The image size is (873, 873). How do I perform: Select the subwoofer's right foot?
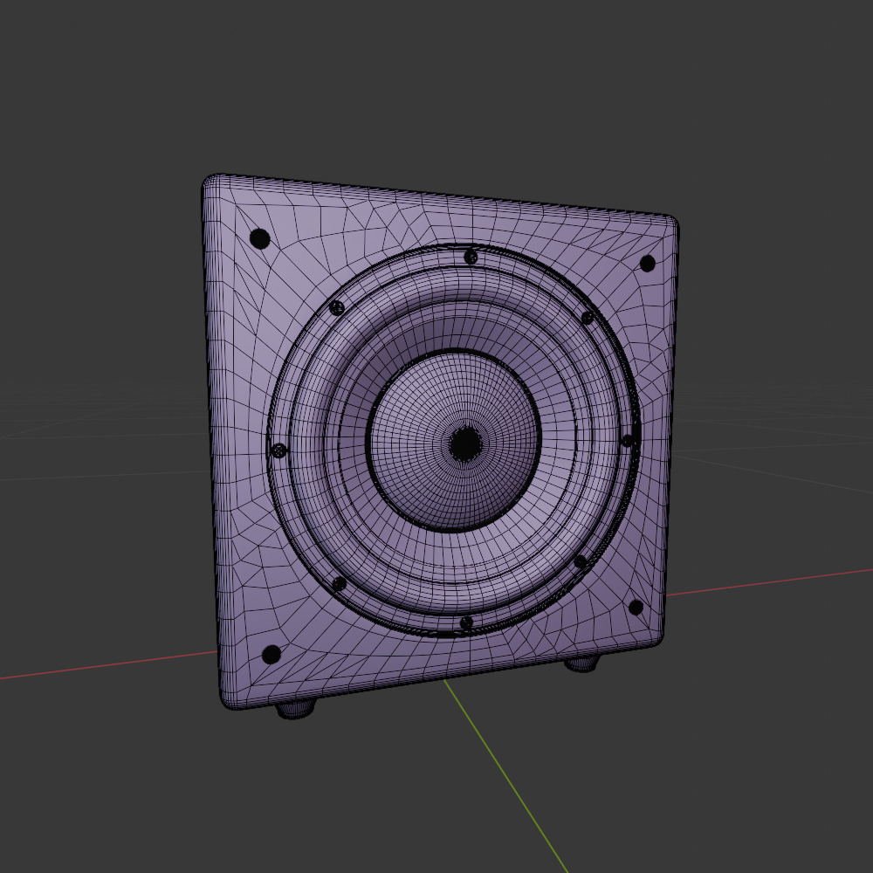[x=581, y=663]
